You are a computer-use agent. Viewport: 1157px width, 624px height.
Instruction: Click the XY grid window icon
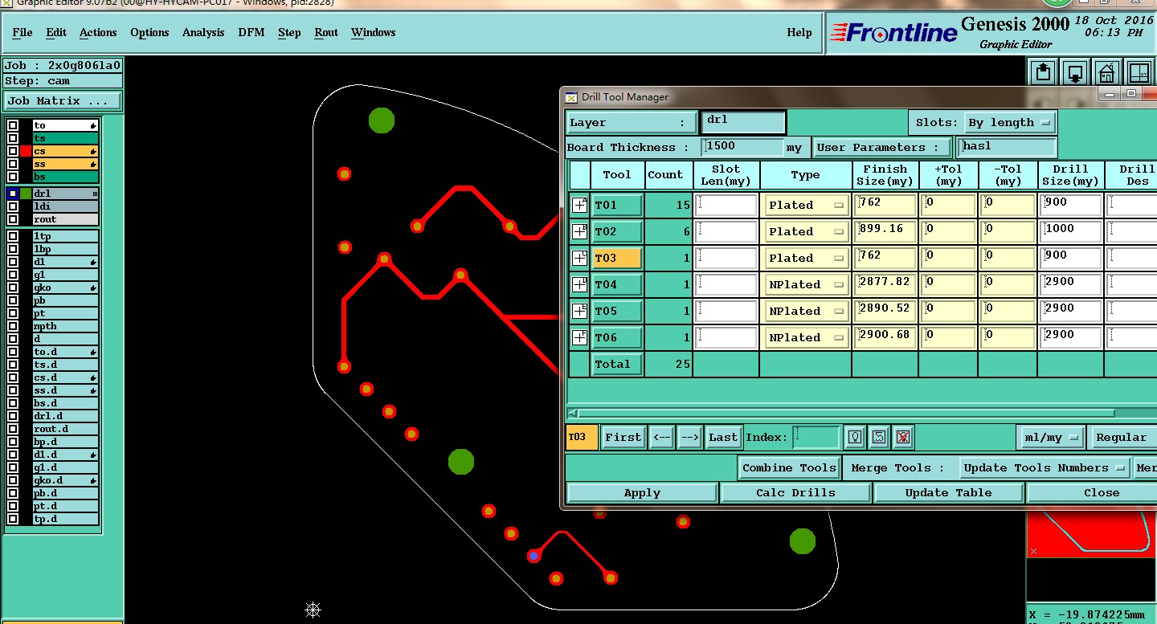click(x=1139, y=72)
